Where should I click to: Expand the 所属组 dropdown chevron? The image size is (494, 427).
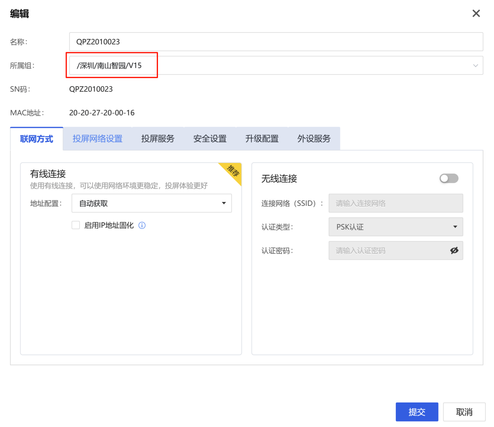(x=475, y=66)
